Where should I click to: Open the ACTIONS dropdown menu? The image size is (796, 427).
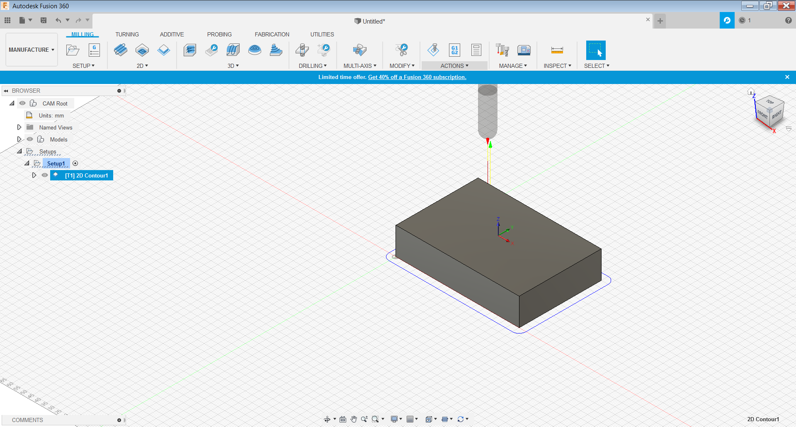454,66
